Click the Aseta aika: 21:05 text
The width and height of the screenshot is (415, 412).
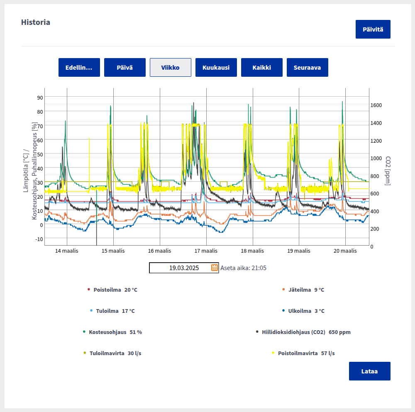243,268
